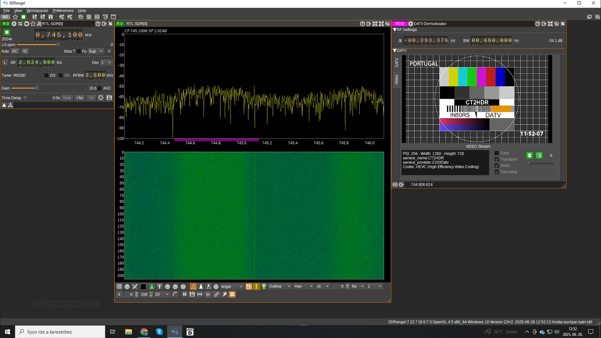This screenshot has height=338, width=601.
Task: Toggle the spectrum grid display
Action: (x=119, y=286)
